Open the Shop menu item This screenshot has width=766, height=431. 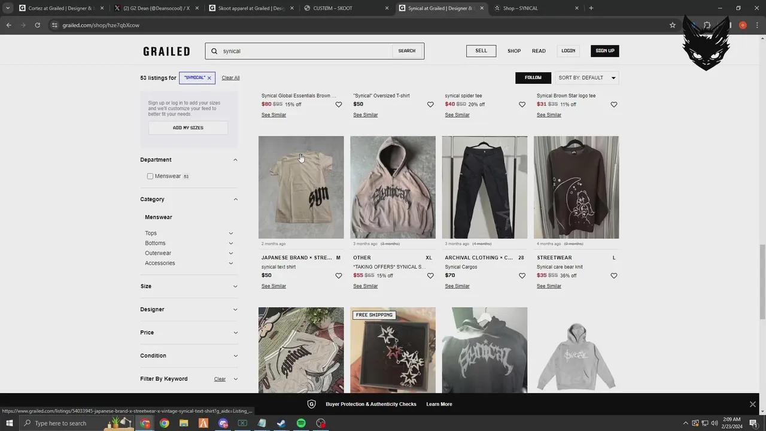pos(513,51)
